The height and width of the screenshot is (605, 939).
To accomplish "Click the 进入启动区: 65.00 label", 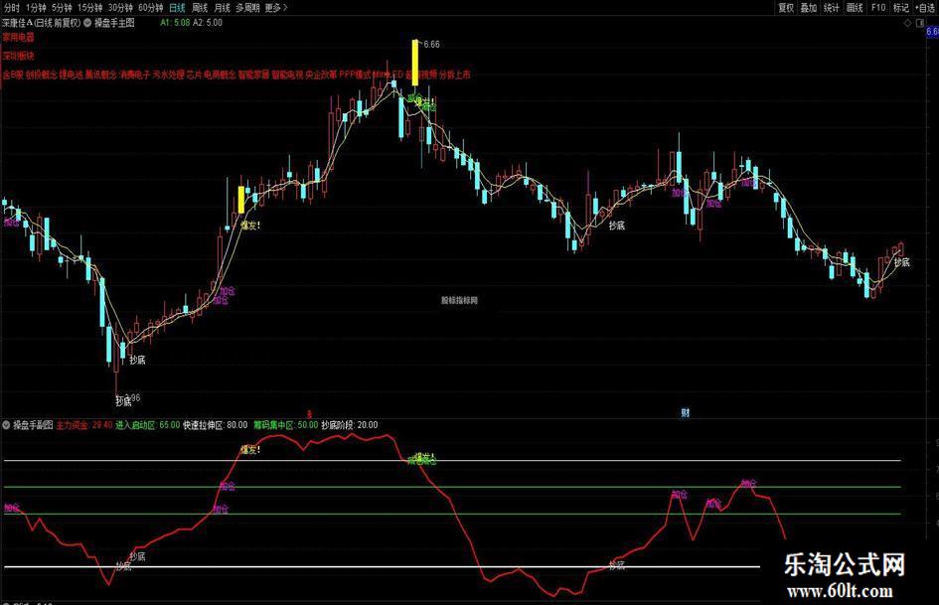I will point(147,425).
